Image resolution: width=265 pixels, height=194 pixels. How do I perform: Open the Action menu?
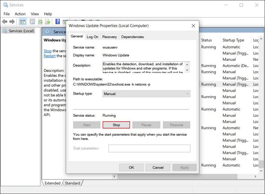click(x=20, y=14)
